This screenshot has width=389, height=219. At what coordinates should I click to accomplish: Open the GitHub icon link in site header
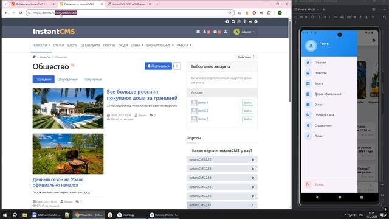click(x=233, y=22)
